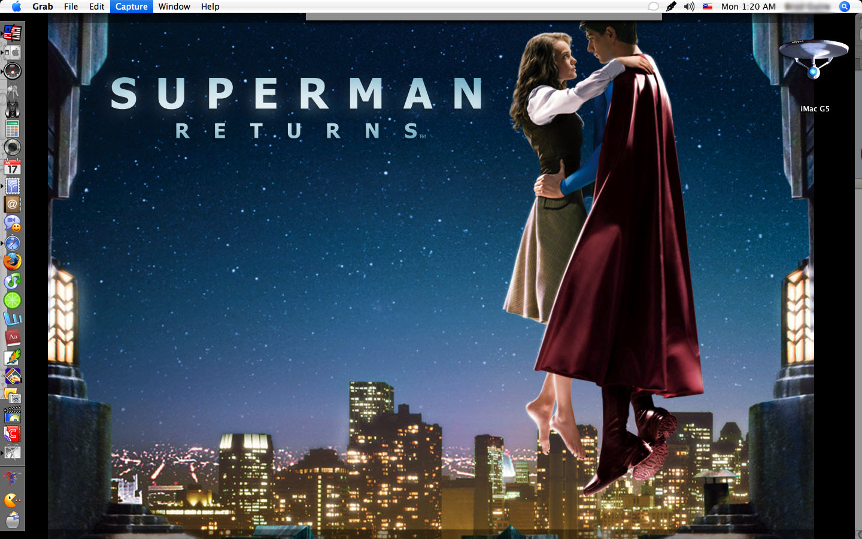Screen dimensions: 862x539
Task: Launch the feather quill app icon
Action: pyautogui.click(x=13, y=358)
